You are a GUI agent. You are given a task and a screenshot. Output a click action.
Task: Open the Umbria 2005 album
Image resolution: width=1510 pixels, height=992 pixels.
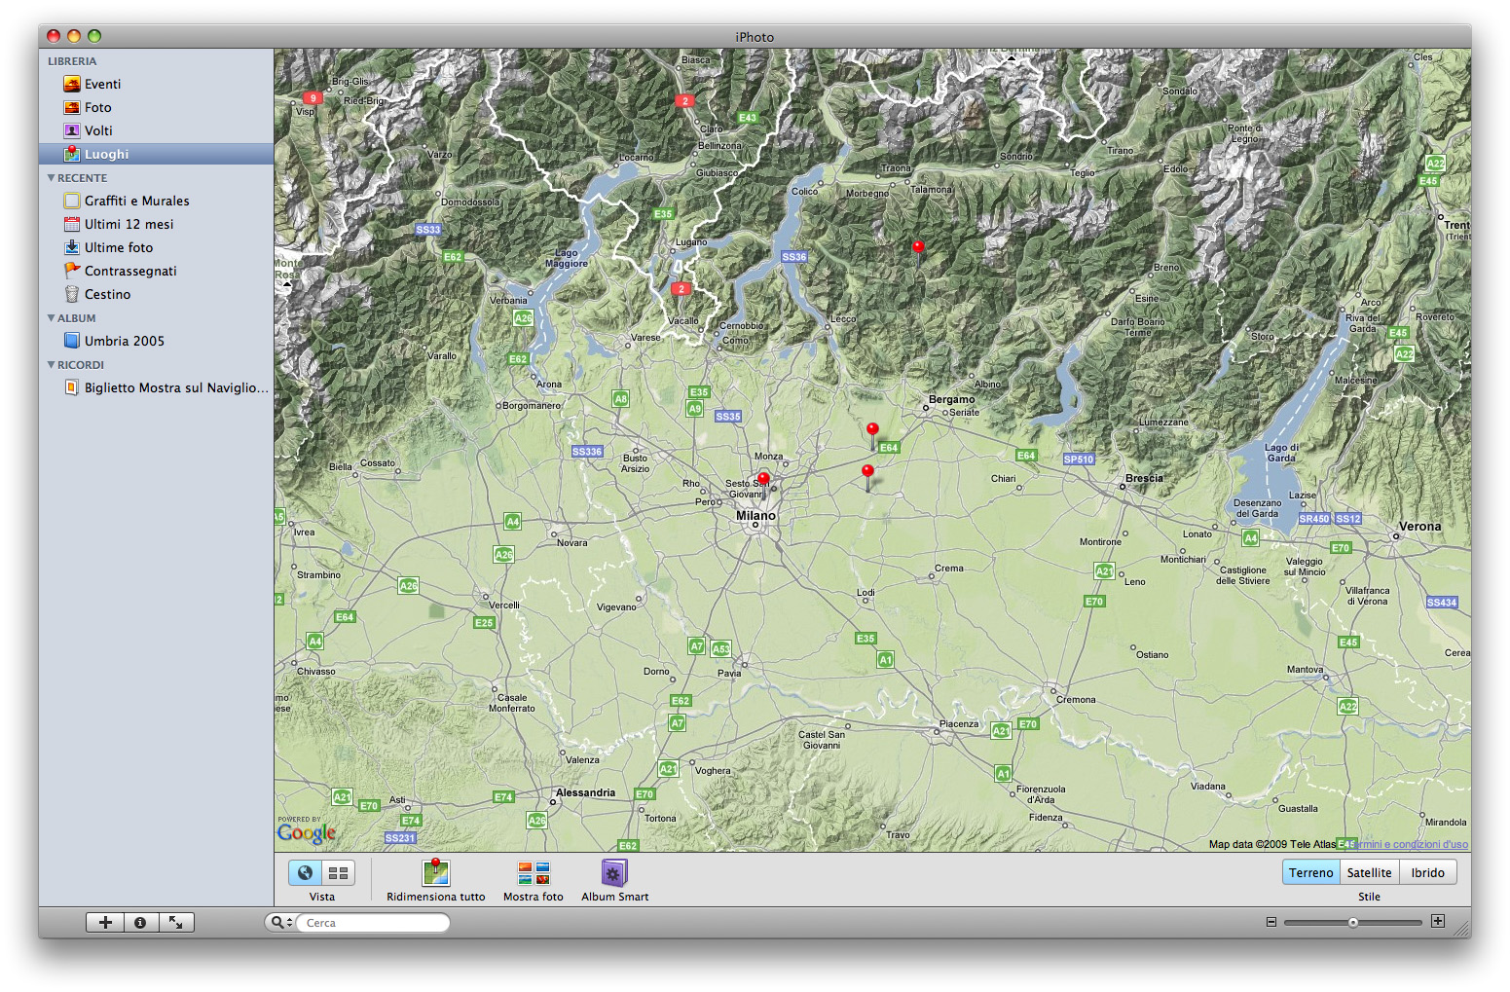(156, 341)
